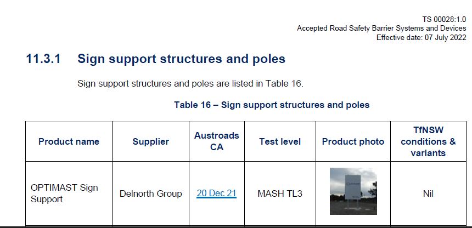
Task: Click the Sign support structures and poles heading
Action: pos(181,59)
